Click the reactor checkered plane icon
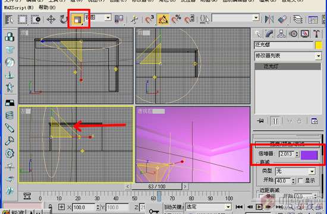Image resolution: width=327 pixels, height=214 pixels. 10,103
